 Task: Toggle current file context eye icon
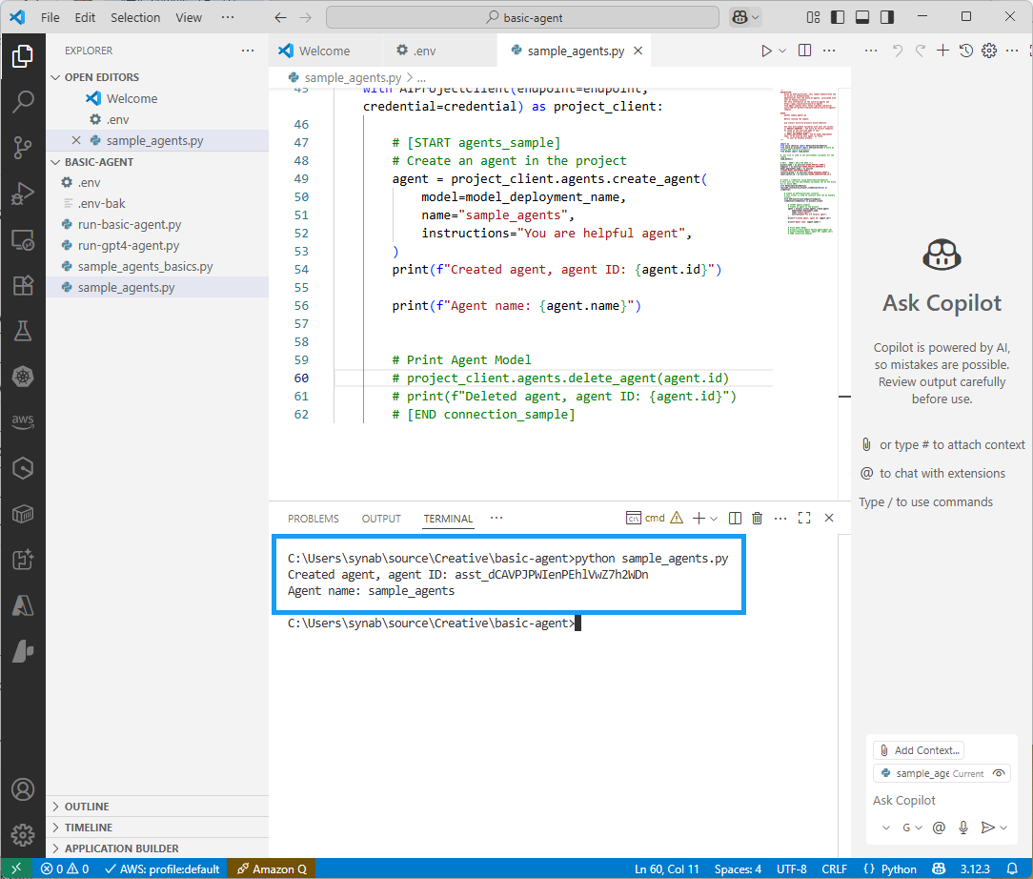[x=999, y=773]
